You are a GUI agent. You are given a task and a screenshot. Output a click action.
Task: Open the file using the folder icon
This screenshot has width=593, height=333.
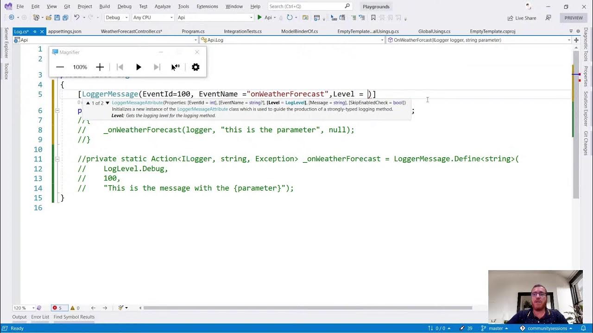point(48,18)
